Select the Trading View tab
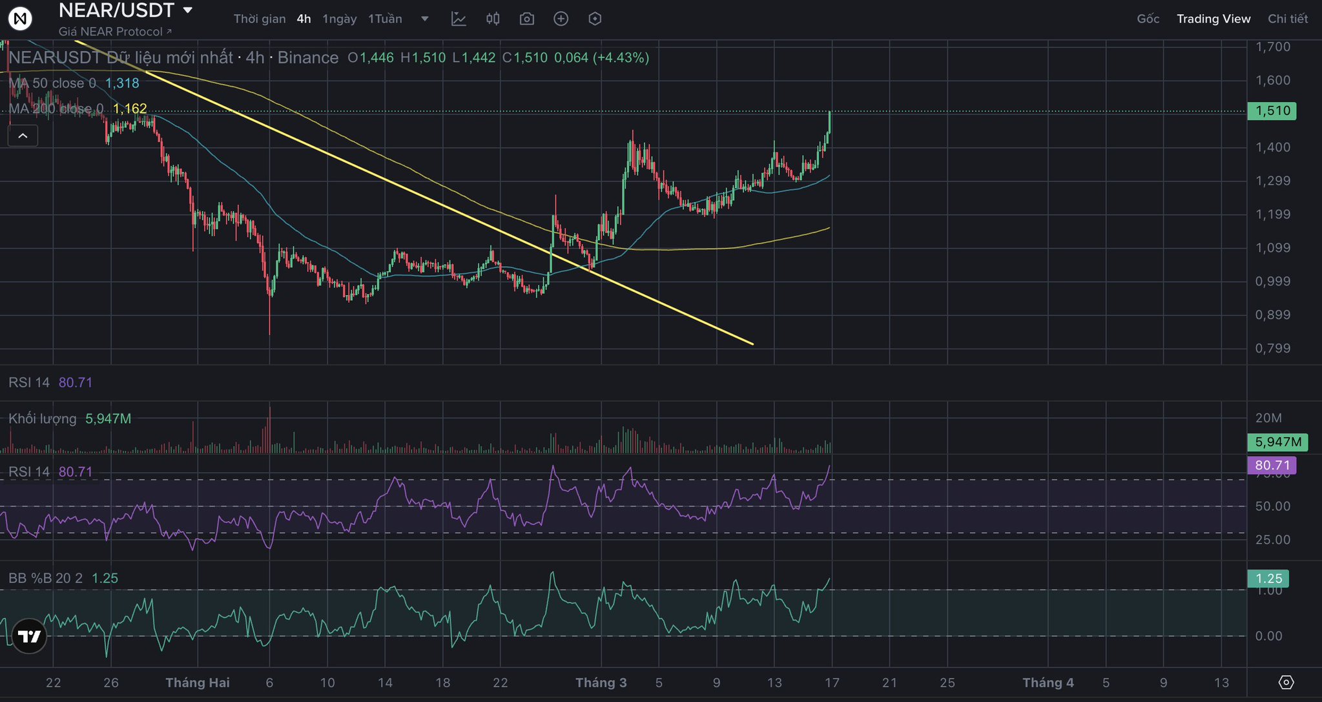Screen dimensions: 1322x702 coord(1213,19)
